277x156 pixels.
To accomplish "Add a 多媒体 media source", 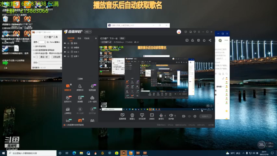I will (x=152, y=116).
